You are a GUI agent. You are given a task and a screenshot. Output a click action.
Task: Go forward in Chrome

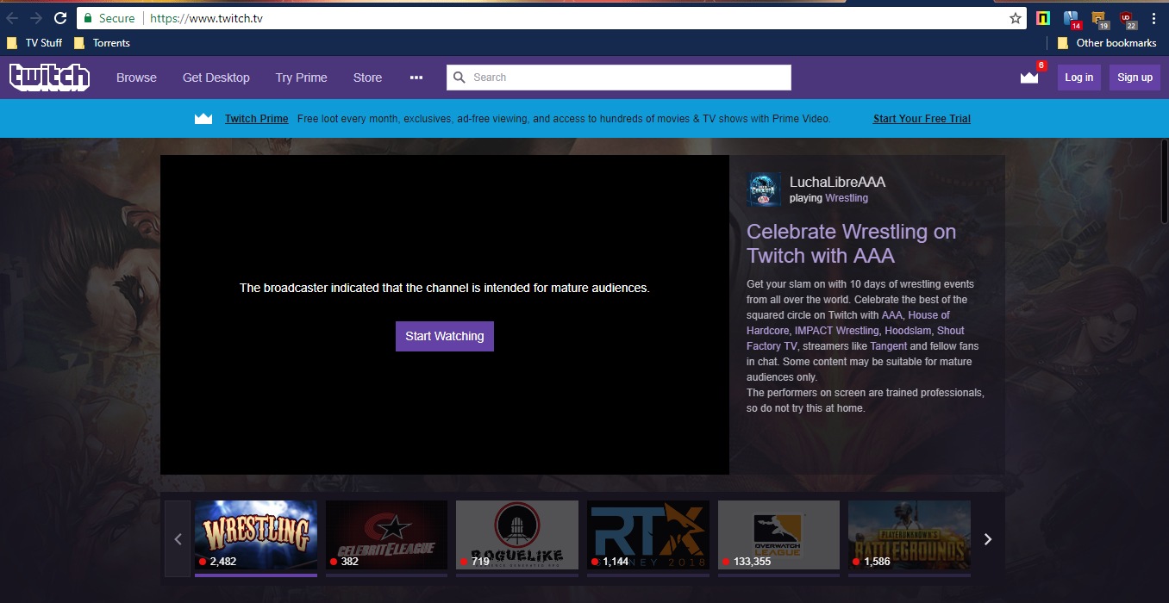[36, 18]
